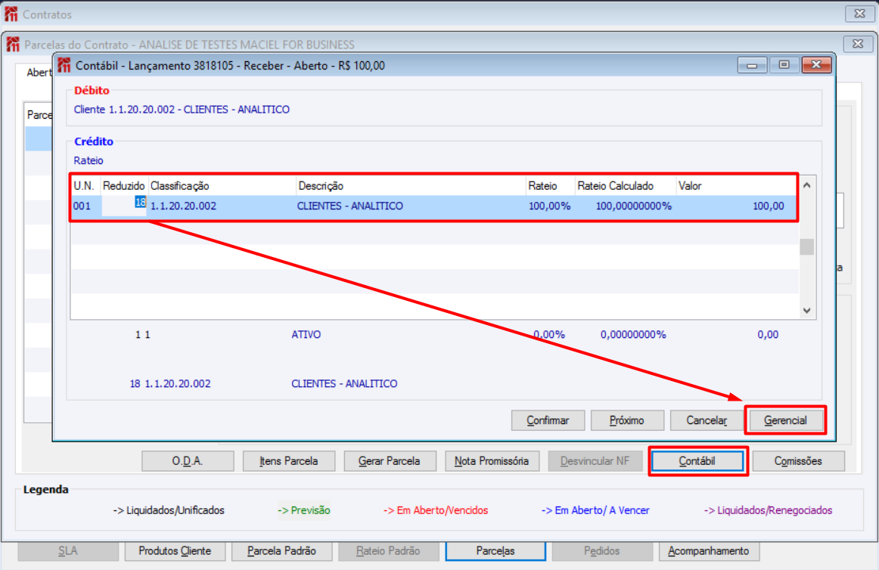The height and width of the screenshot is (570, 879).
Task: Click the Classificação column header
Action: [222, 186]
